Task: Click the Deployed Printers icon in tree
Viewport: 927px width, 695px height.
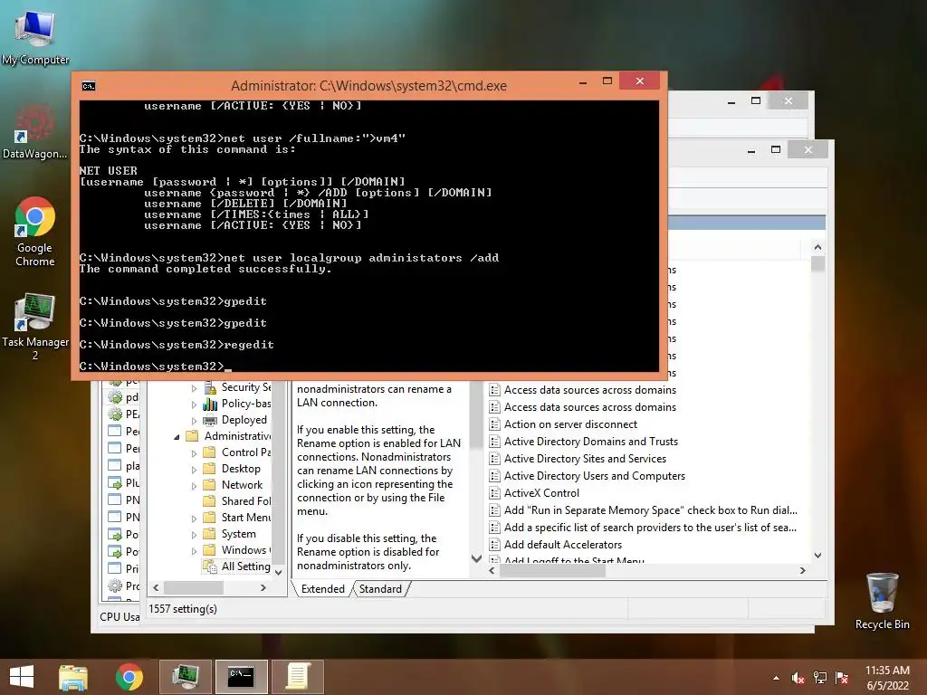Action: (210, 420)
